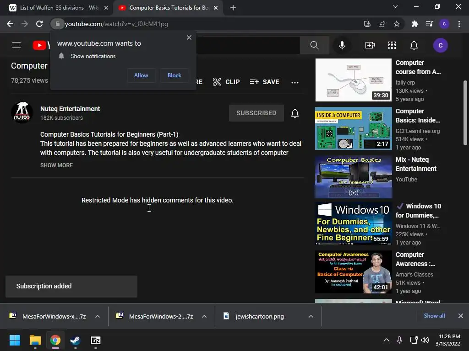Close the Wikipedia tab
The image size is (469, 351).
[x=106, y=8]
